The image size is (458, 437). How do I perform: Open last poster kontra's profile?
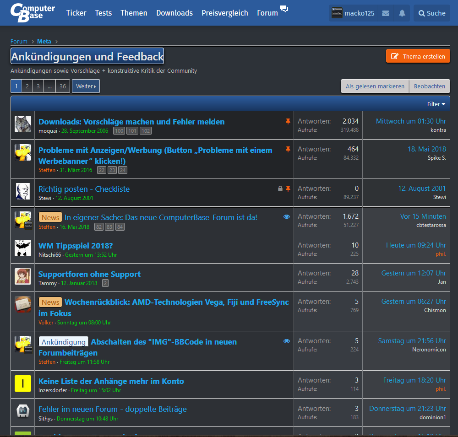438,130
